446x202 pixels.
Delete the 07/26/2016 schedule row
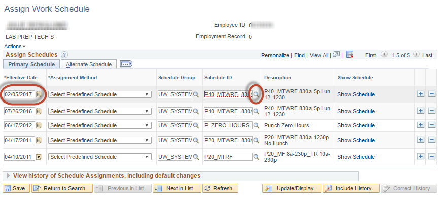coord(432,111)
